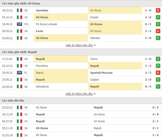This screenshot has width=162, height=138.
Task: Open the Fiorentina vs Napoli match row
Action: coord(81,66)
